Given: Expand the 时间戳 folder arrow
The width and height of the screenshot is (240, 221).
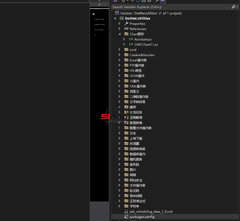Looking at the screenshot, I should pos(119,143).
